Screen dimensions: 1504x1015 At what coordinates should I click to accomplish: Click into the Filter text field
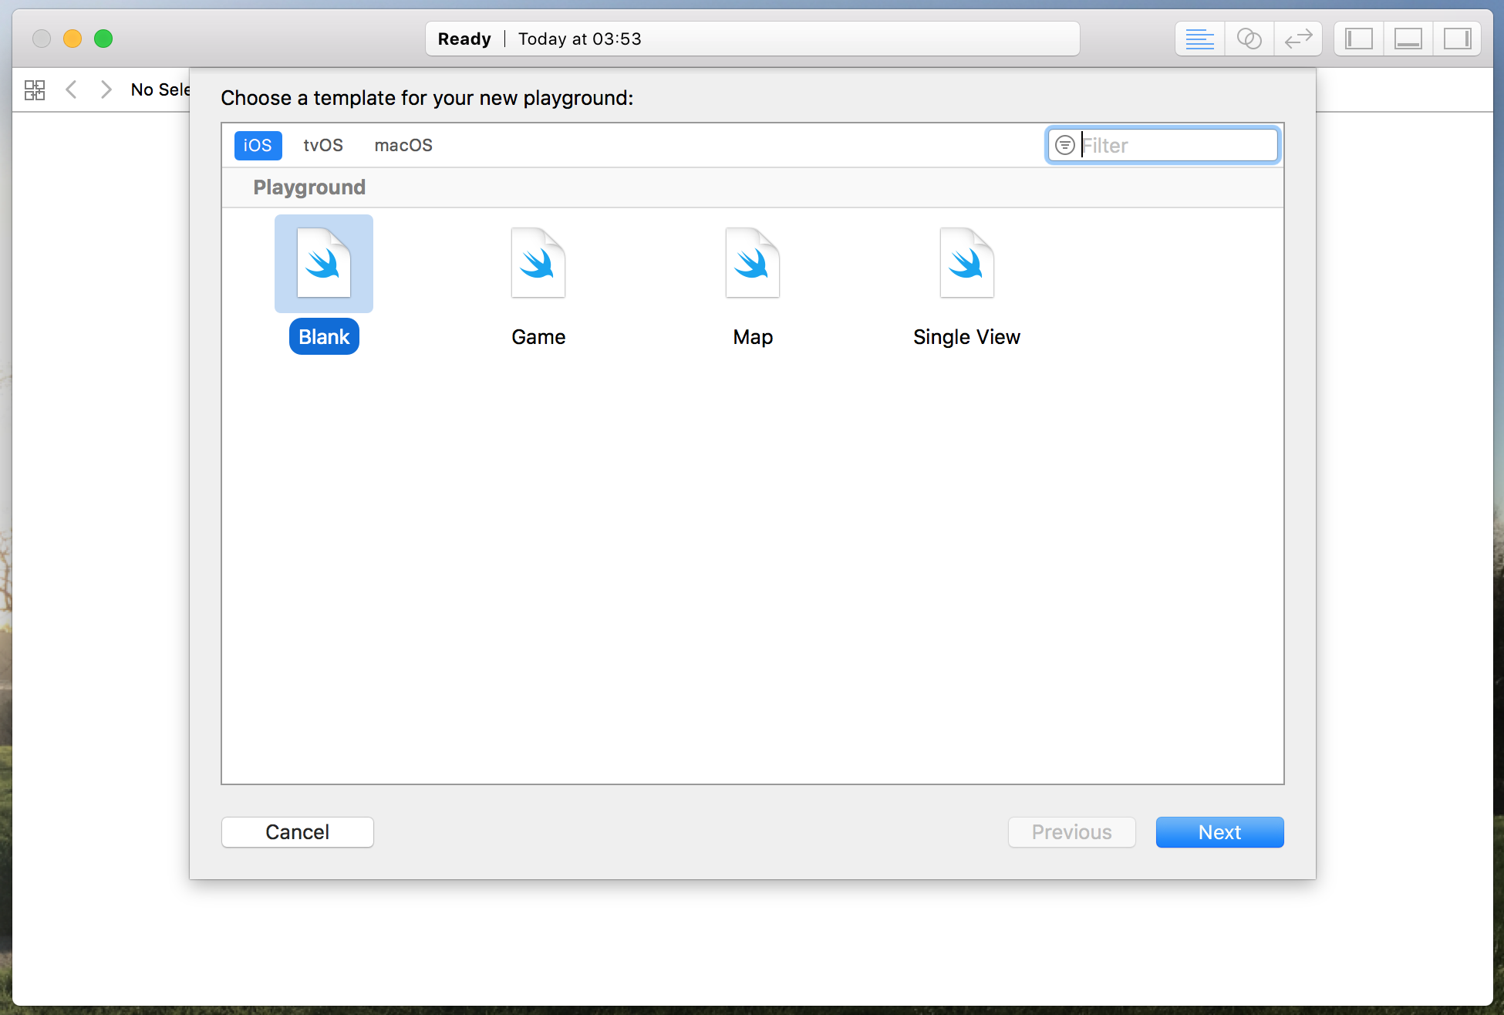pos(1176,145)
